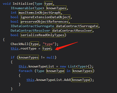Viewport: 117px width, 93px height.
Task: Click the foreach keyword
Action: point(25,71)
